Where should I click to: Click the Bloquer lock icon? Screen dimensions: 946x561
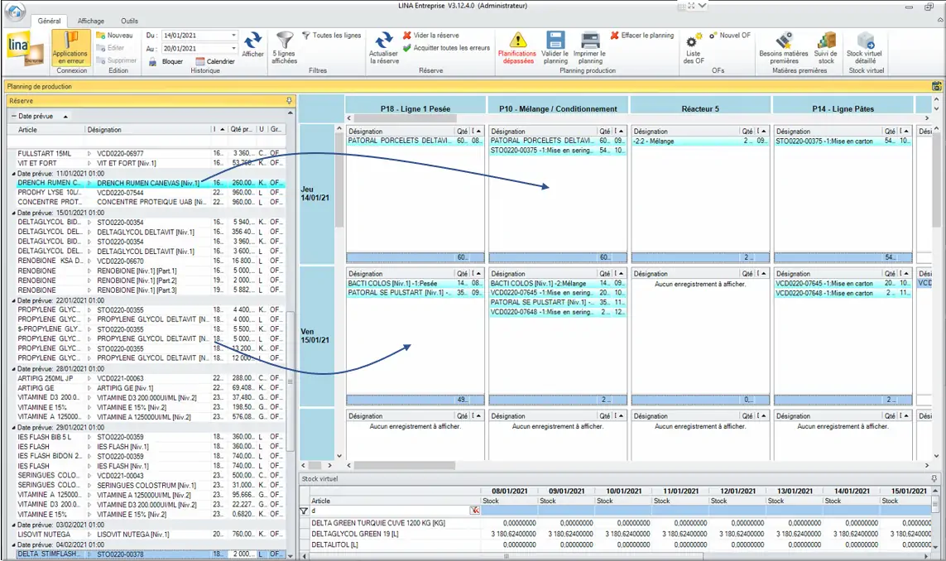(x=152, y=61)
